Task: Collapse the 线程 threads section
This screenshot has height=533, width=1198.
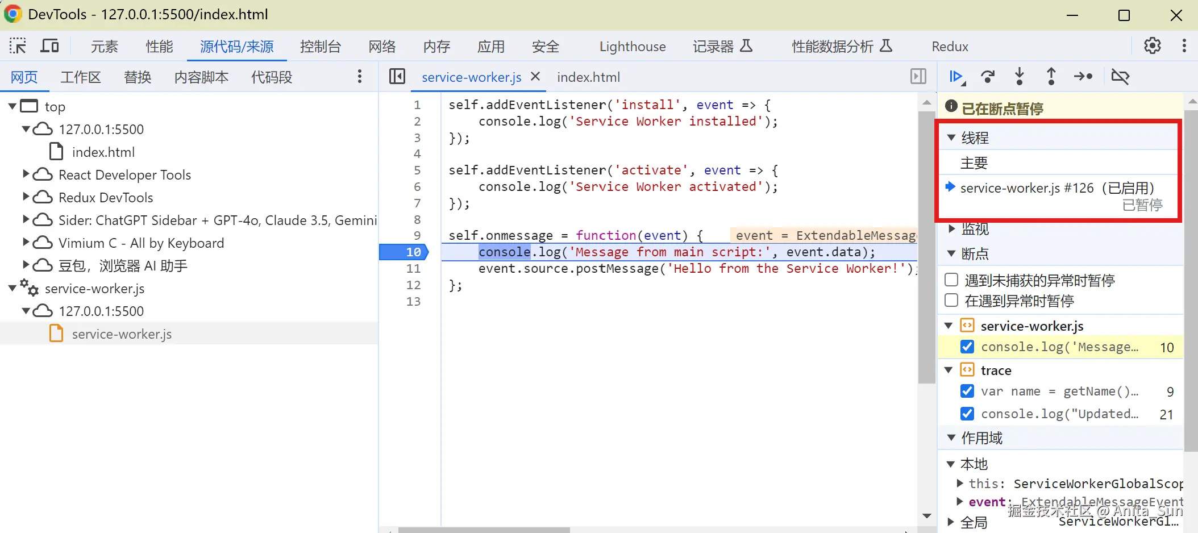Action: click(x=951, y=138)
